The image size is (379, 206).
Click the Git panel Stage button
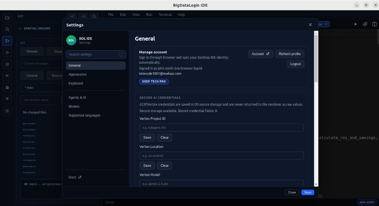[55, 51]
